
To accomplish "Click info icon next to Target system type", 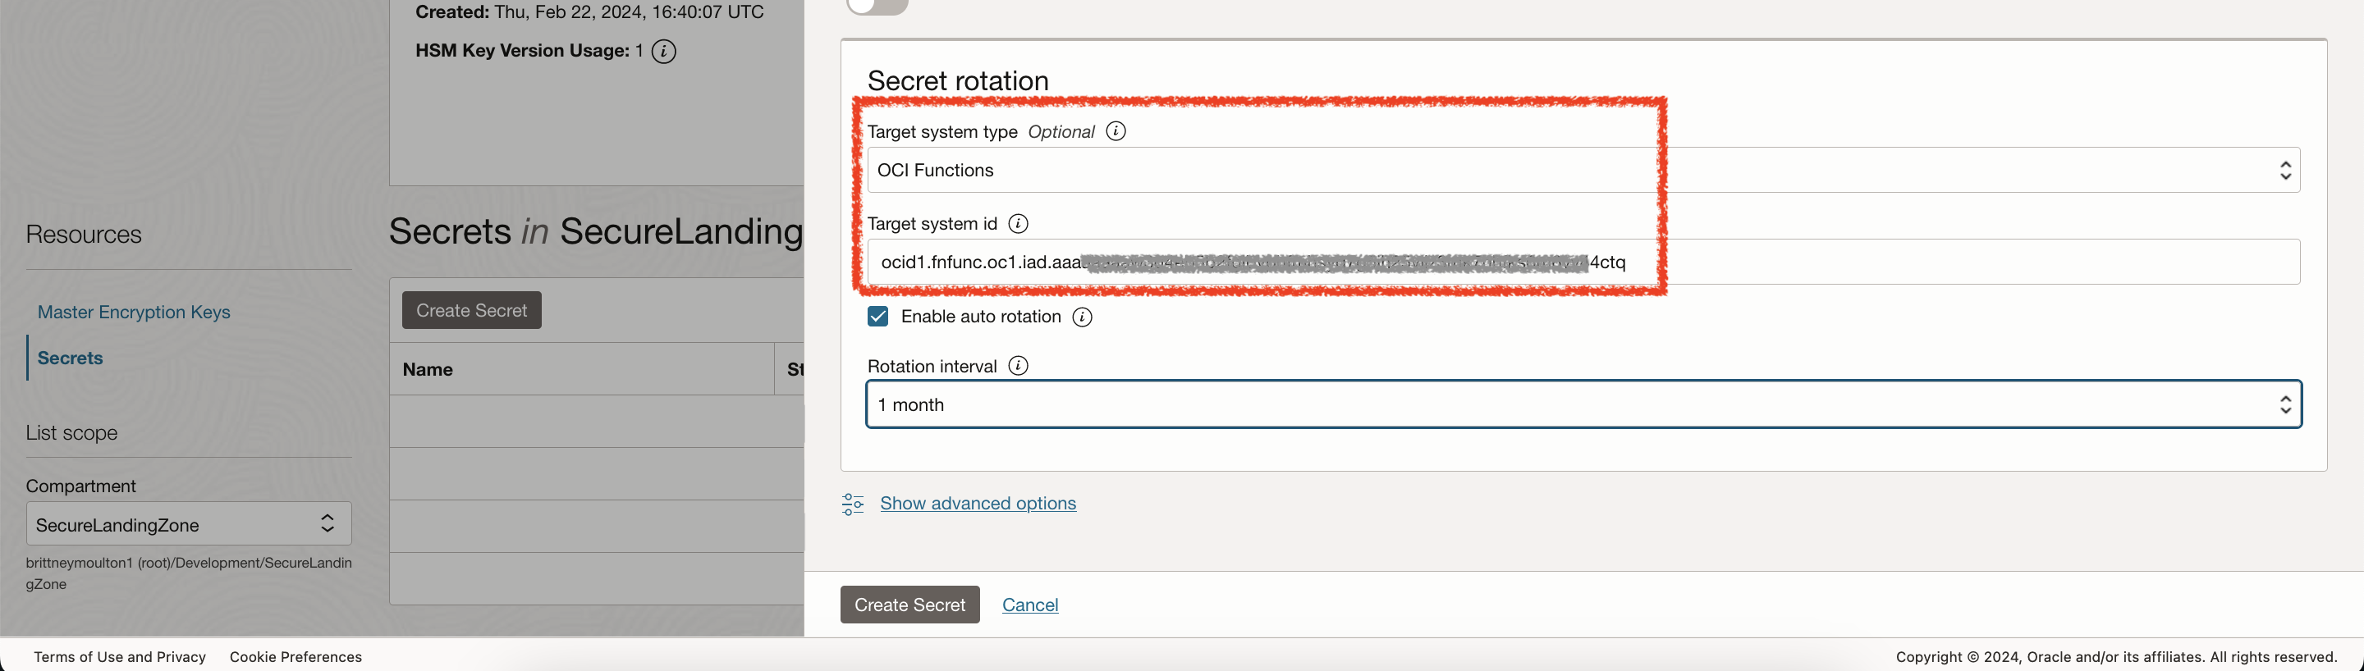I will 1115,131.
